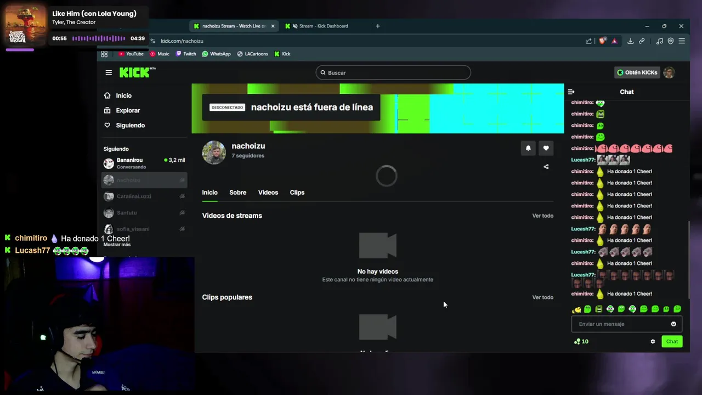Open the browser main menu
Screen dimensions: 702x395
click(682, 41)
